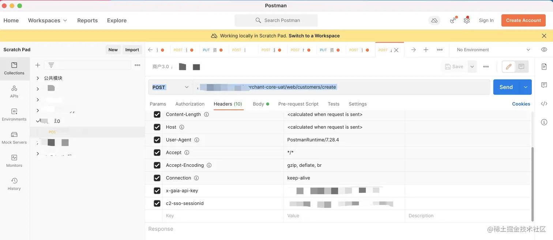
Task: Open the Monitors sidebar panel
Action: point(14,161)
